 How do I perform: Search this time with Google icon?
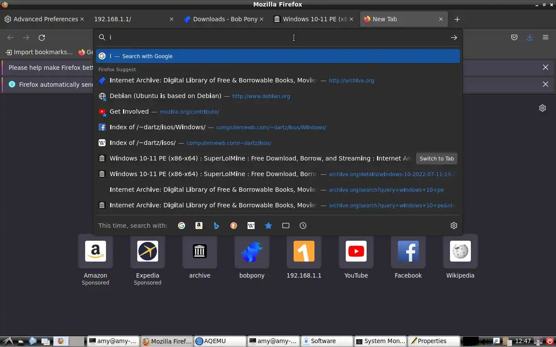182,226
